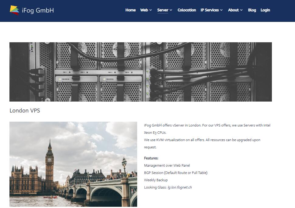295x208 pixels.
Task: Open the lg.lon.fognet.ch looking glass link
Action: (180, 187)
